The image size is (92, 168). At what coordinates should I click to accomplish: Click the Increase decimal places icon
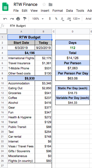pos(69,19)
